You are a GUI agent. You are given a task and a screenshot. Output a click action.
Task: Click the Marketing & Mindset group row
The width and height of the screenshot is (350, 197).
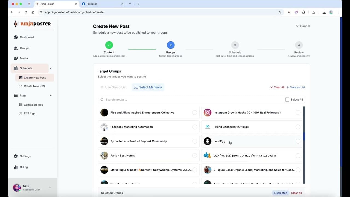click(x=149, y=170)
